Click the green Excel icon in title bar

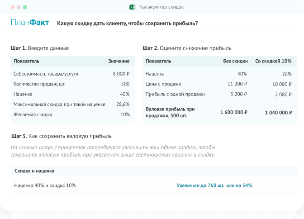tap(133, 7)
